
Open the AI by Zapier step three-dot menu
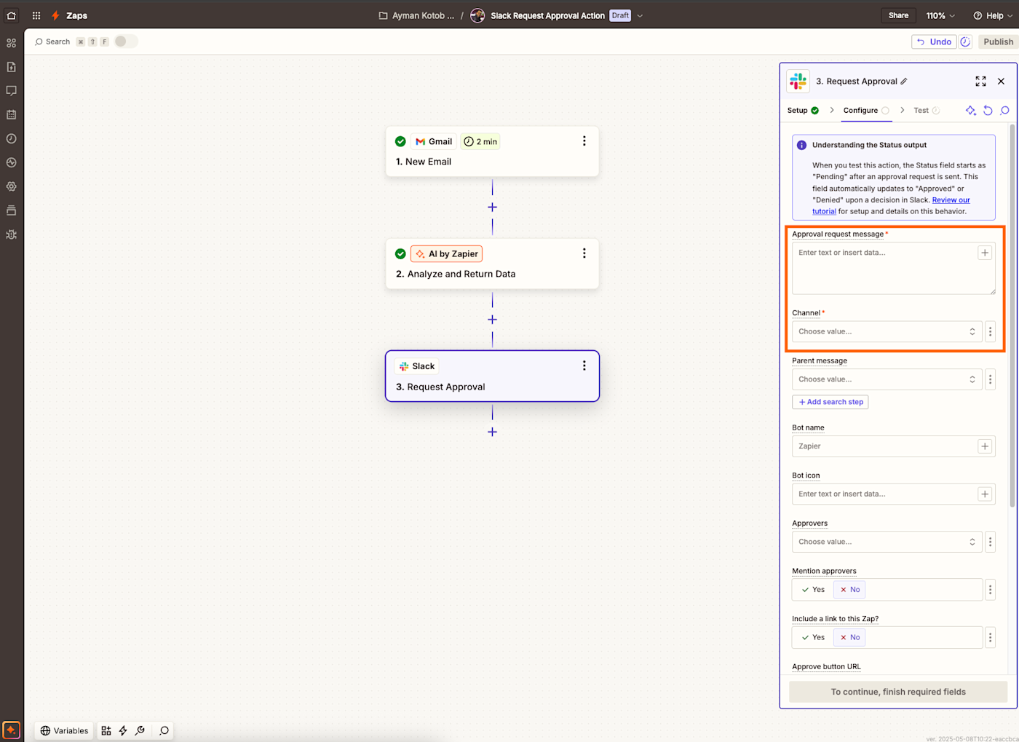click(x=584, y=253)
